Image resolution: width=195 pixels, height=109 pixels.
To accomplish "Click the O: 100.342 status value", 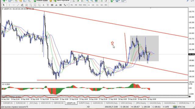I will click(125, 107).
